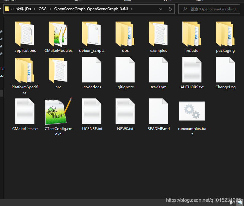Click the ChangeLog name label
244x206 pixels.
coord(225,87)
